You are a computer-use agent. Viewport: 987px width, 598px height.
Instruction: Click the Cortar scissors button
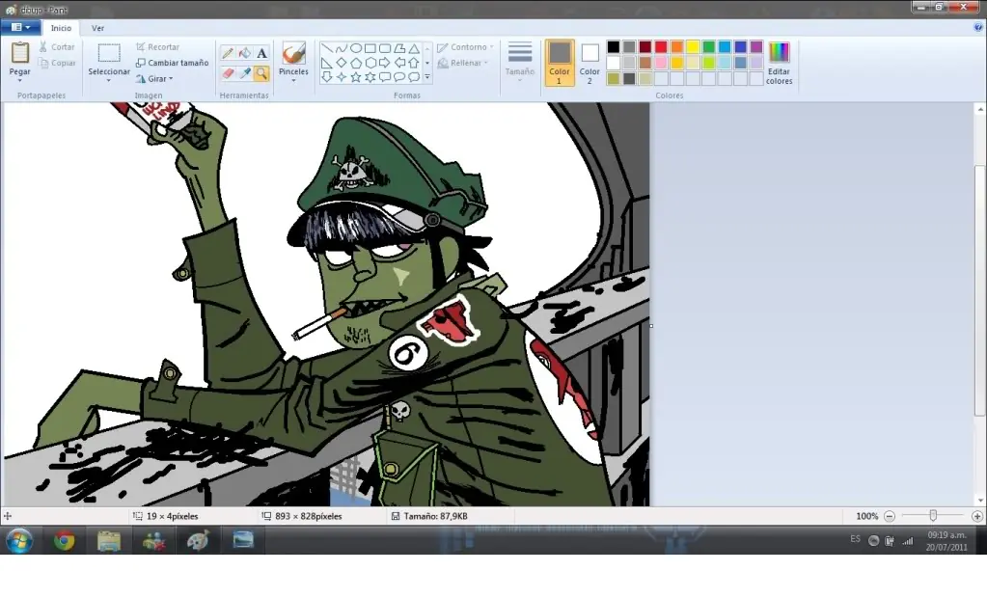56,46
